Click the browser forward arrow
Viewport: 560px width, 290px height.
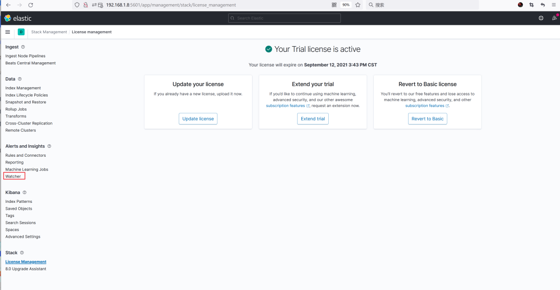click(19, 5)
